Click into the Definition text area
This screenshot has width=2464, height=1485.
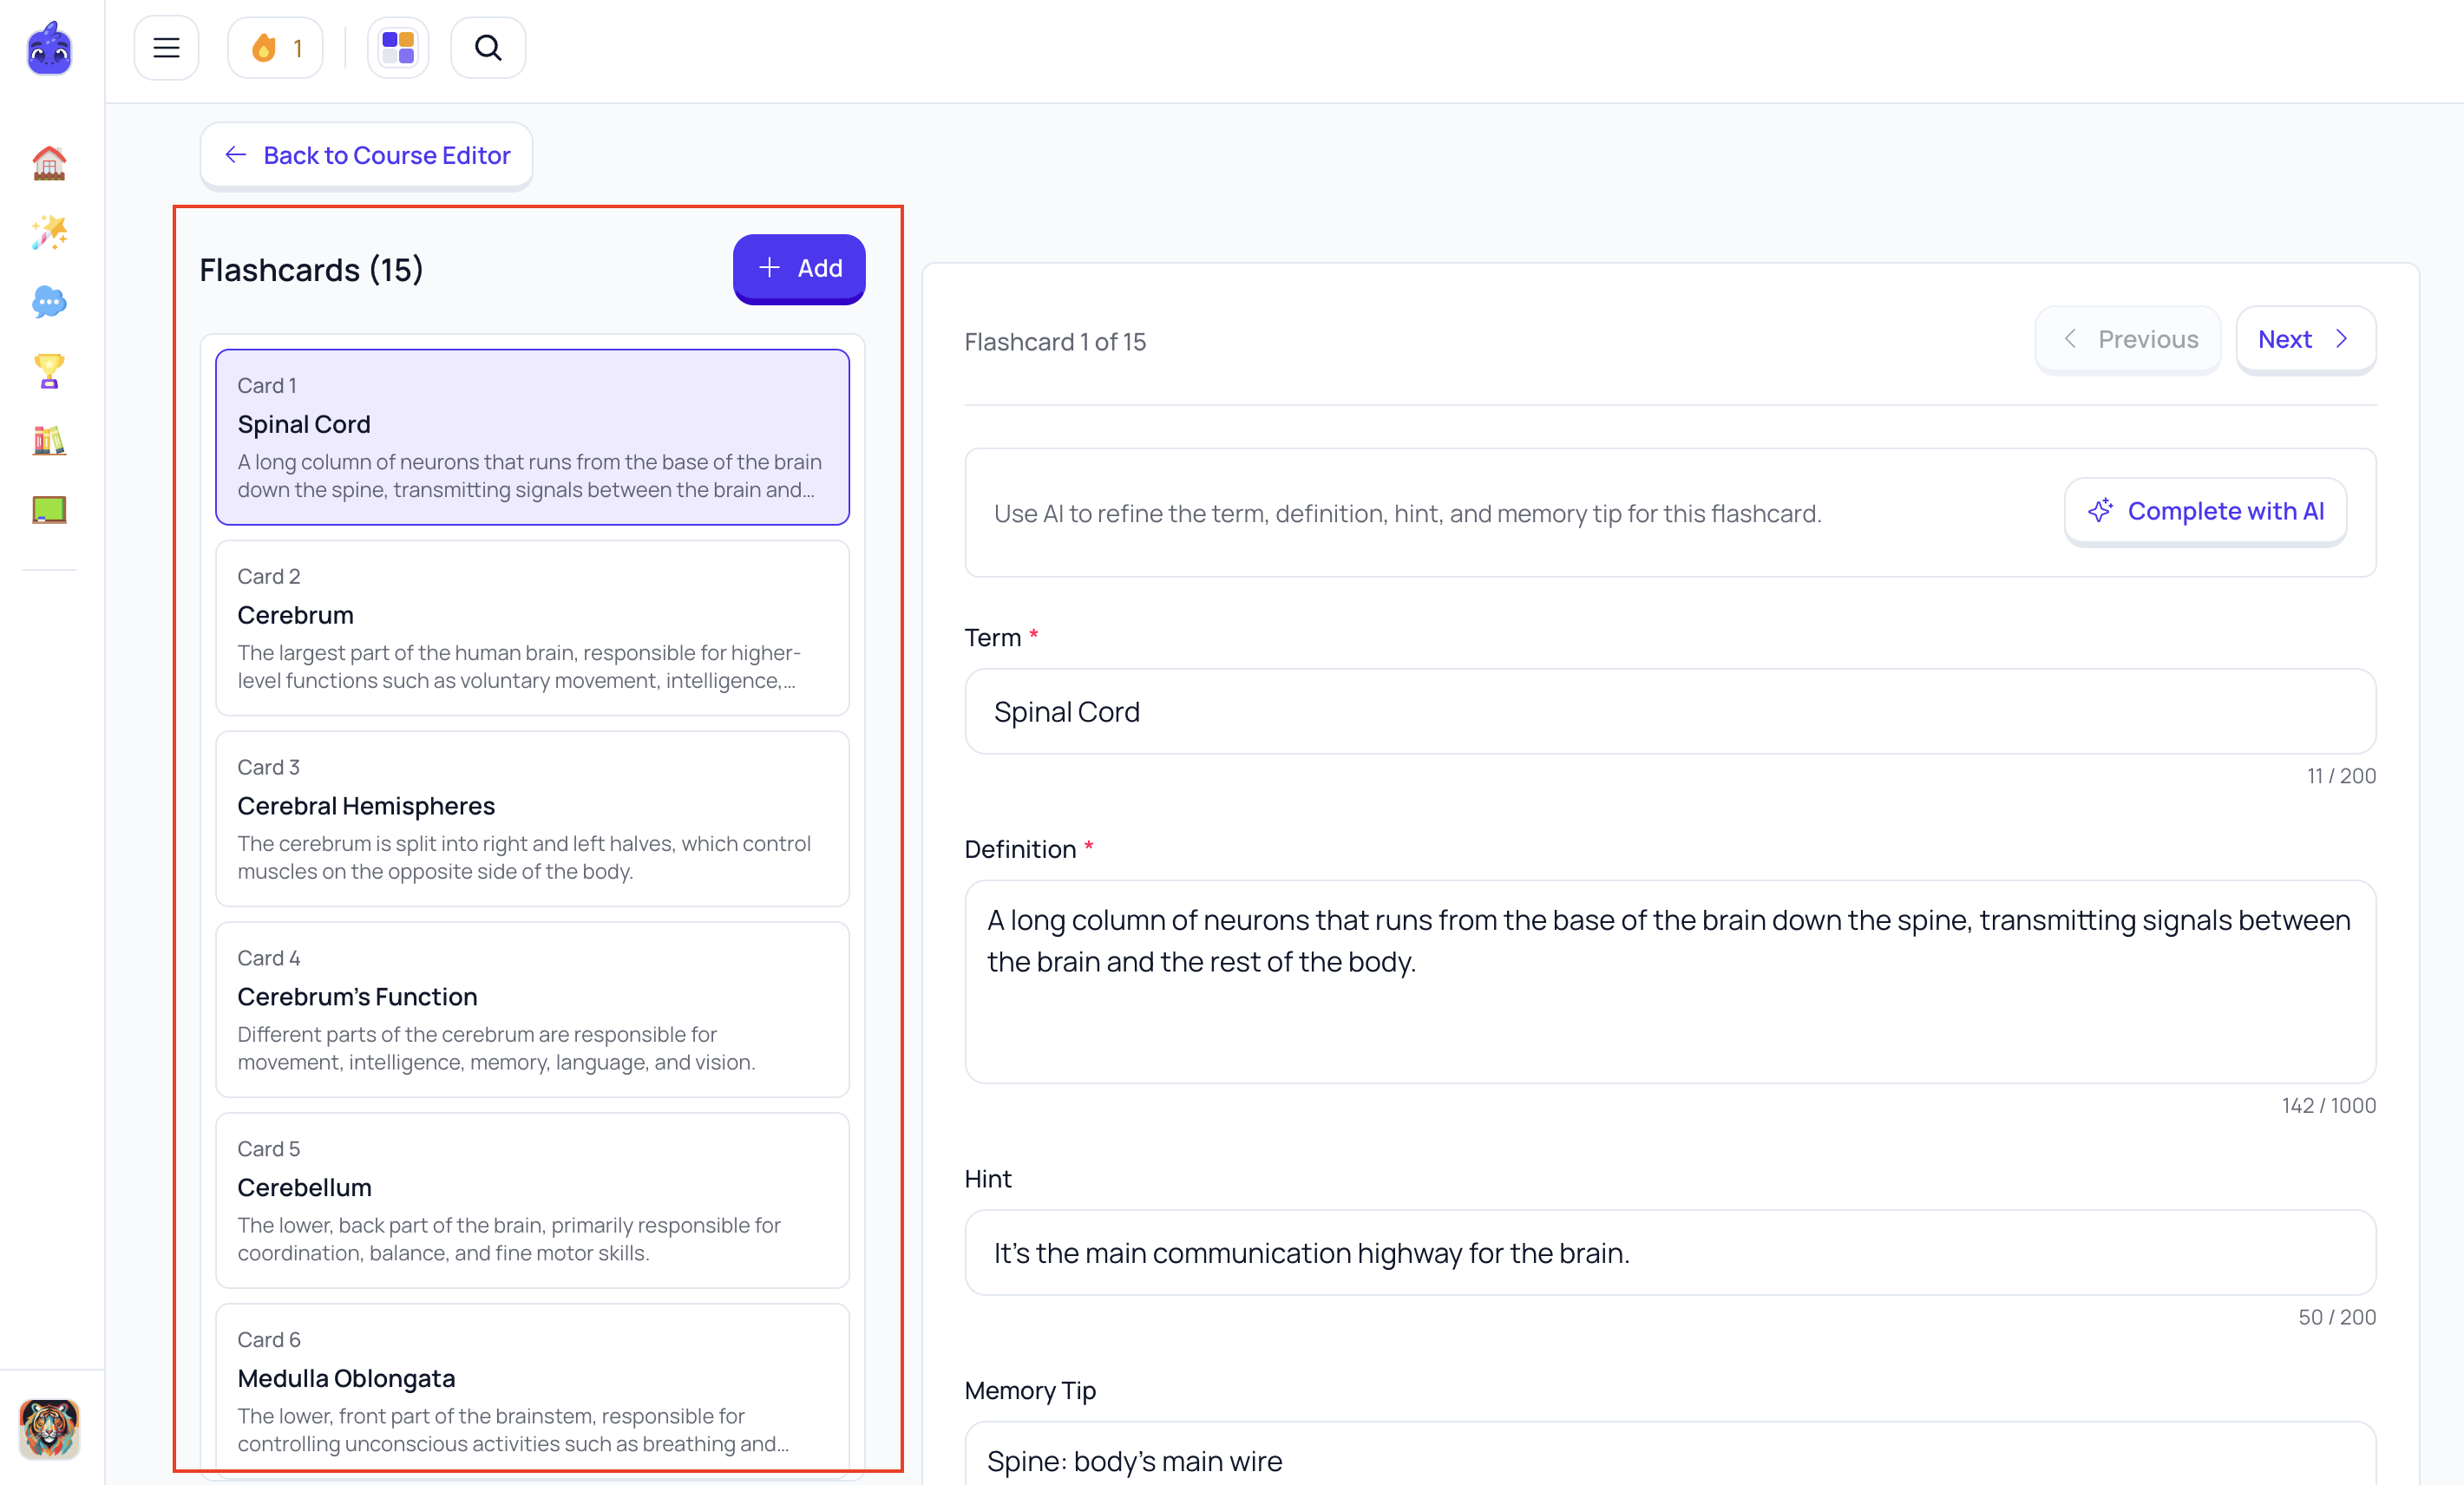[x=1670, y=982]
